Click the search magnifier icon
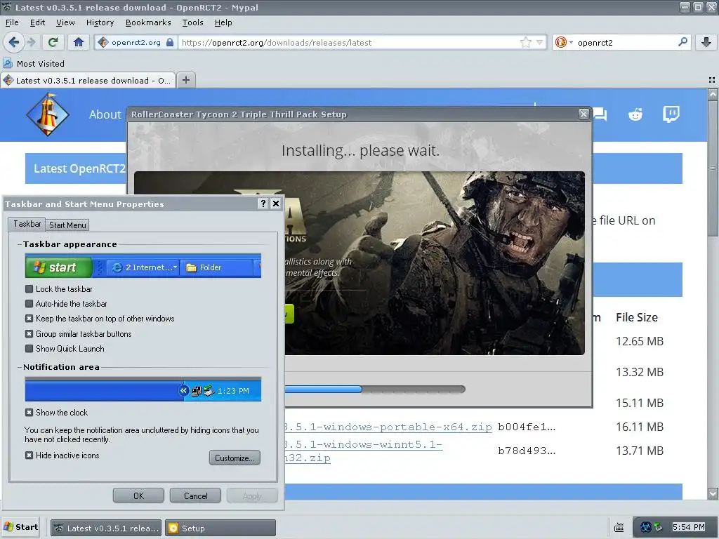 tap(682, 42)
